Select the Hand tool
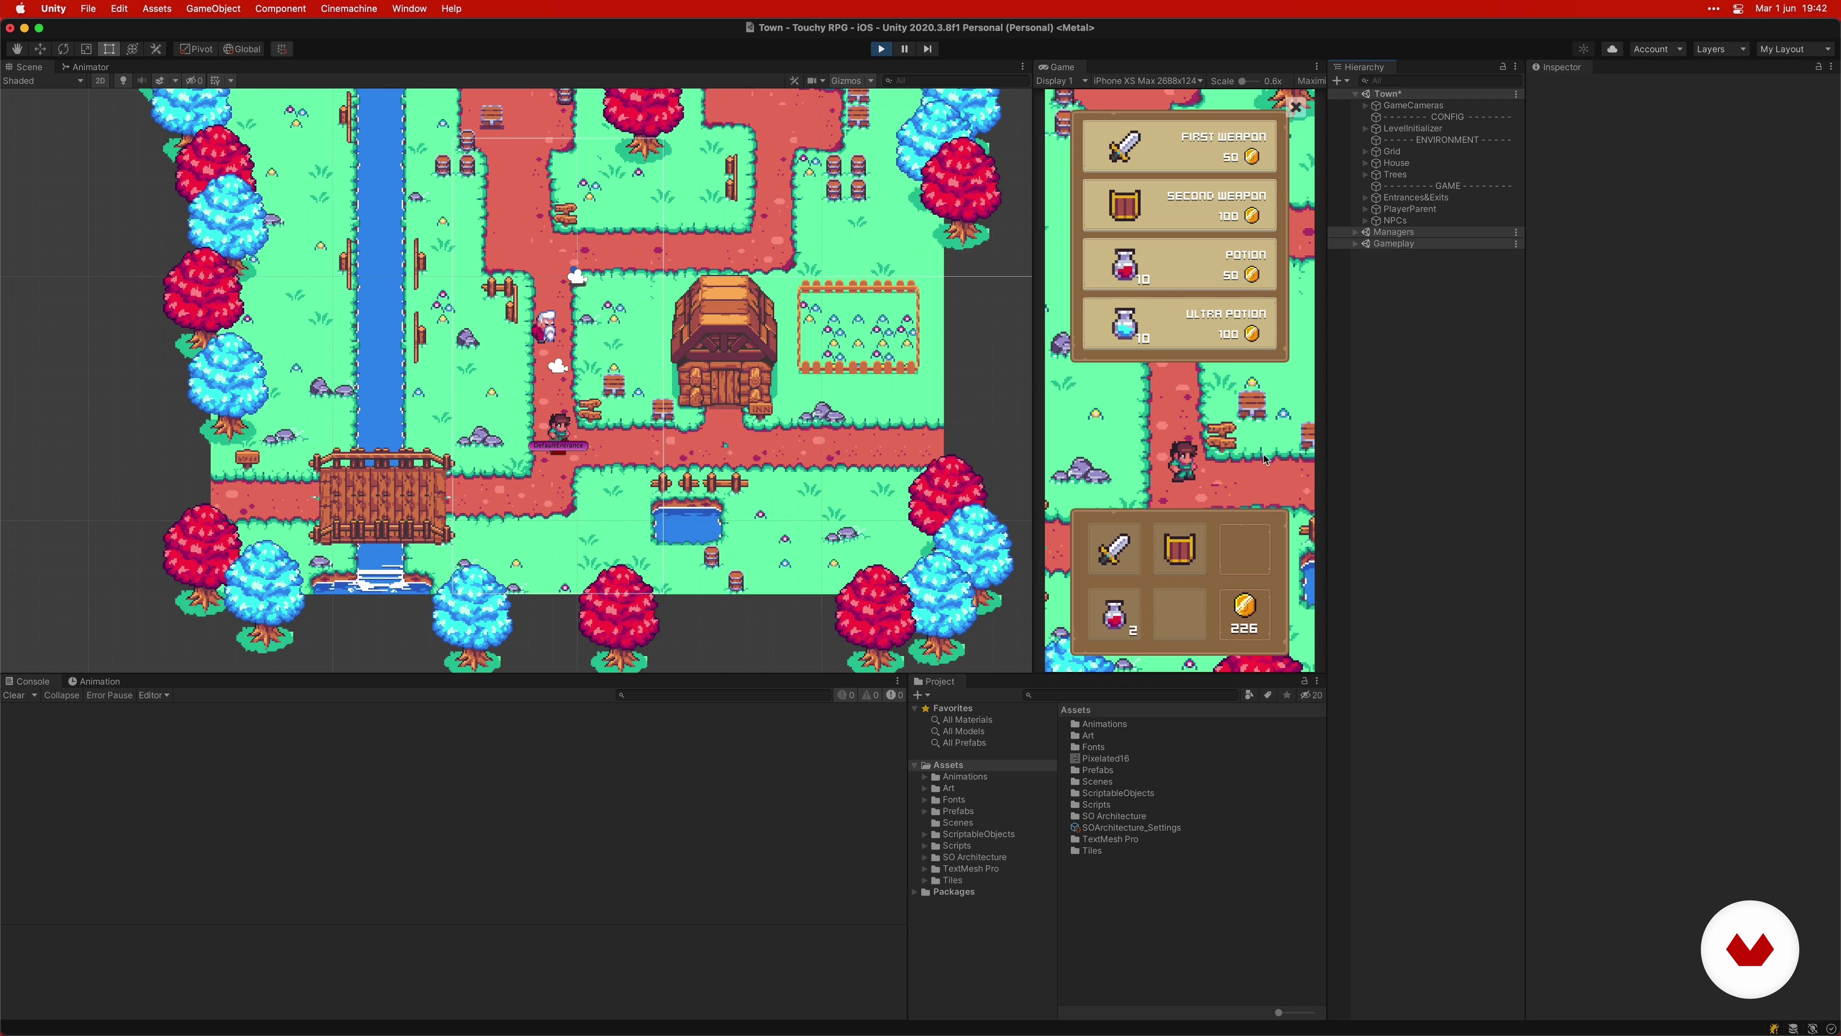Image resolution: width=1841 pixels, height=1036 pixels. point(17,48)
